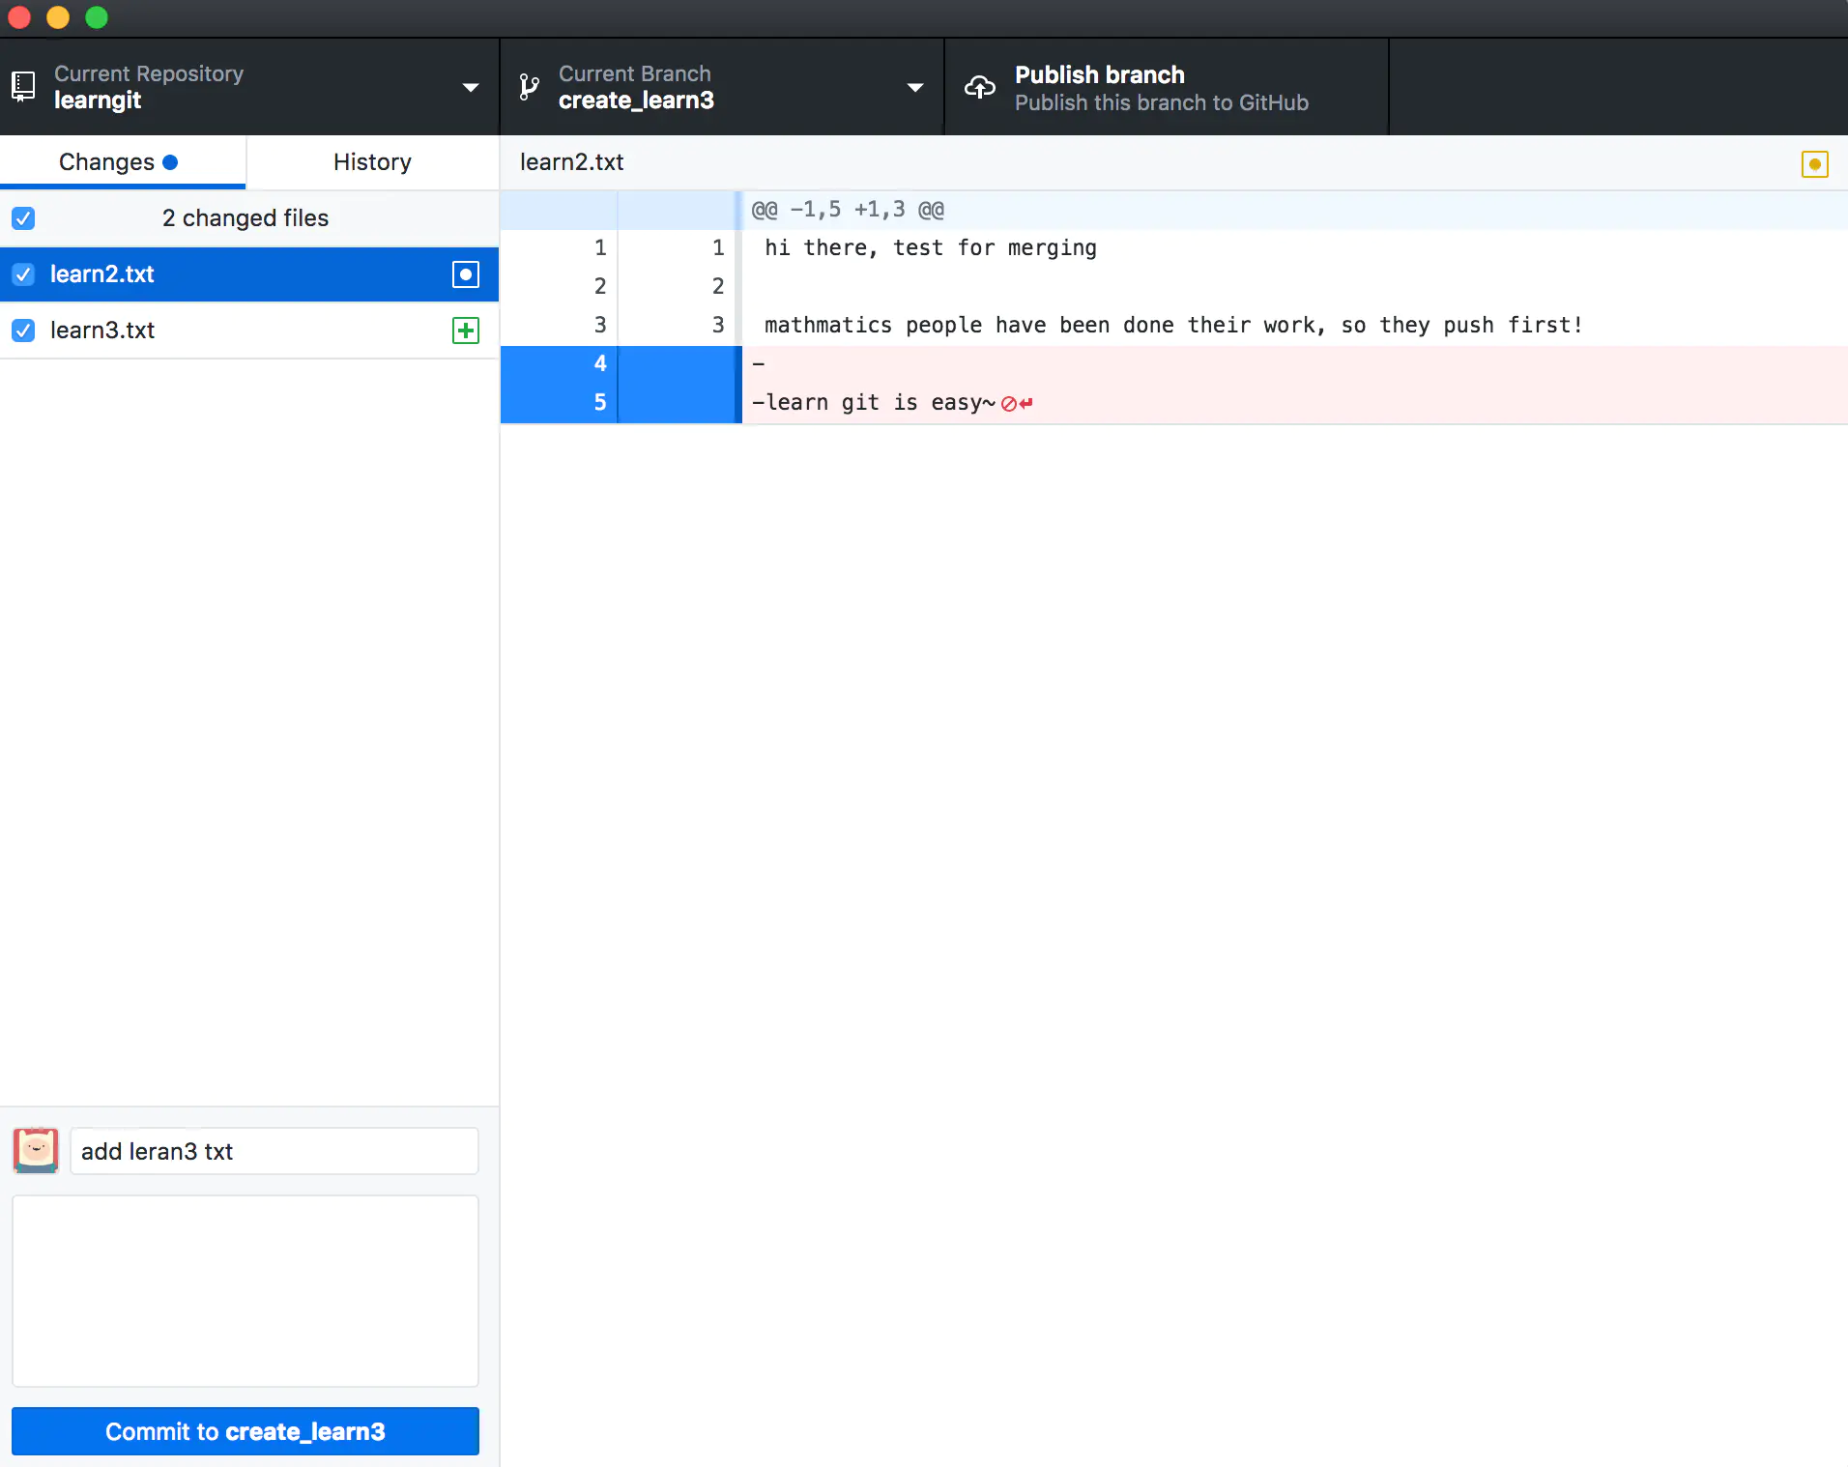This screenshot has height=1467, width=1848.
Task: Click the diff hunk header '@@ -1,5 +1,3 @@'
Action: (848, 210)
